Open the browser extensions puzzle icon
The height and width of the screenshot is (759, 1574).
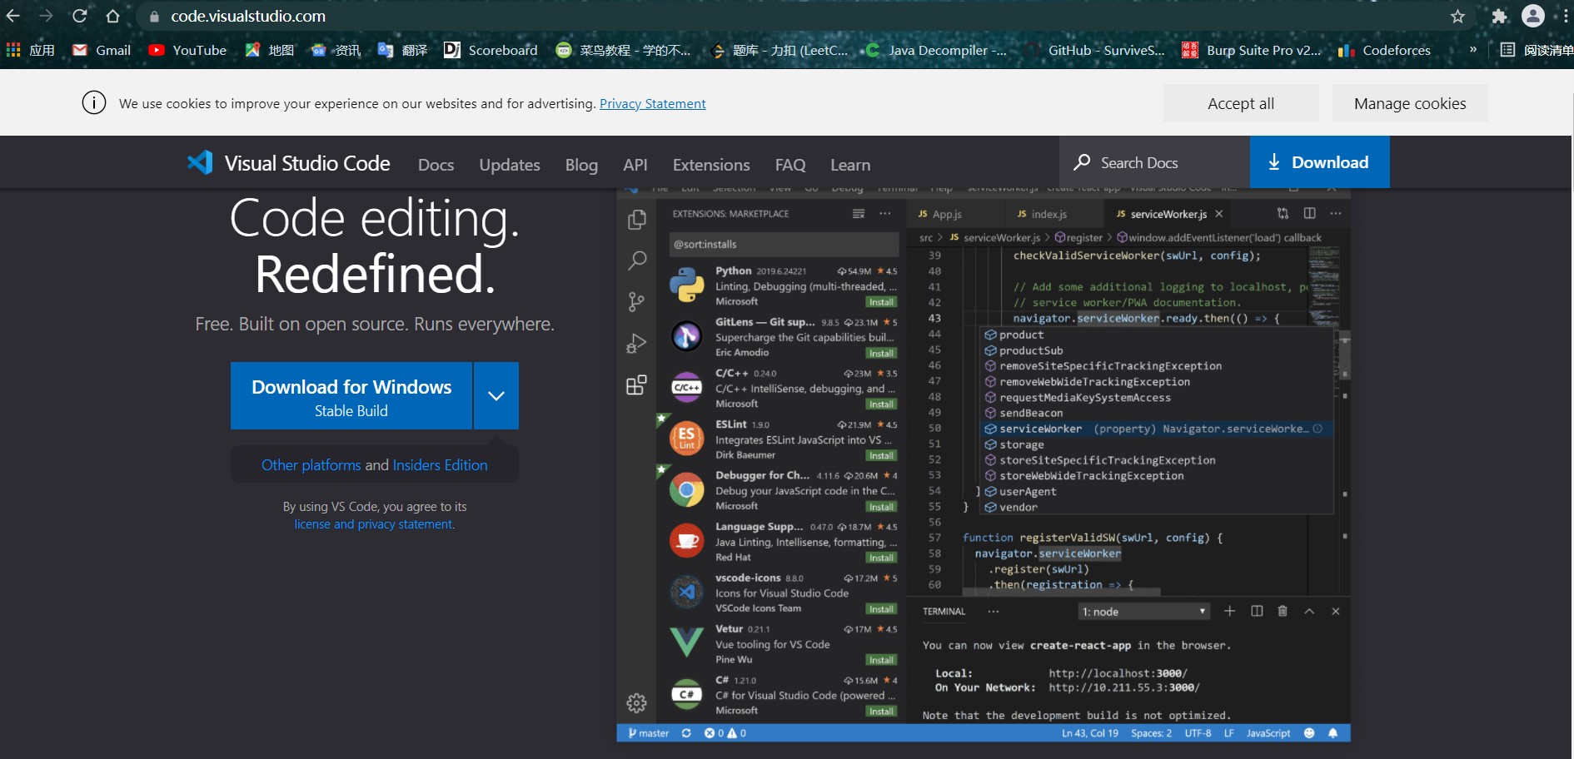[x=1499, y=16]
